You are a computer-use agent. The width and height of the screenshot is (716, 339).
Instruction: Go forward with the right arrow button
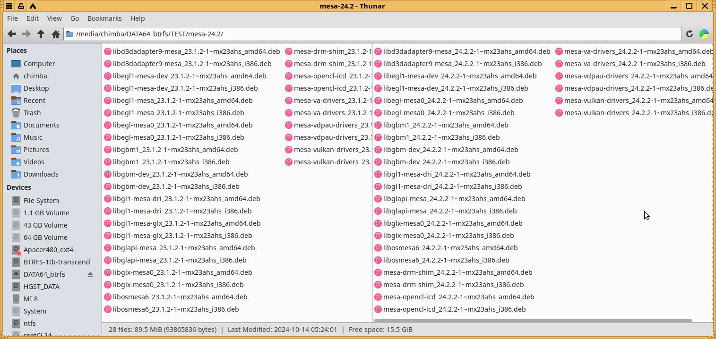tap(26, 34)
